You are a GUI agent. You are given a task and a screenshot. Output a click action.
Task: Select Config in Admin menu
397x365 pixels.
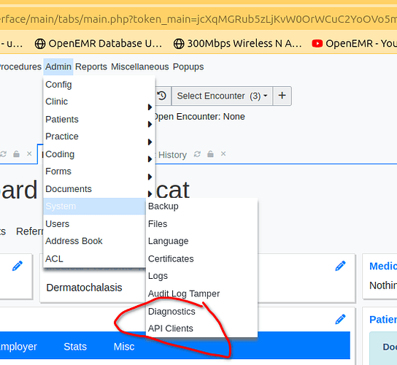[x=58, y=85]
